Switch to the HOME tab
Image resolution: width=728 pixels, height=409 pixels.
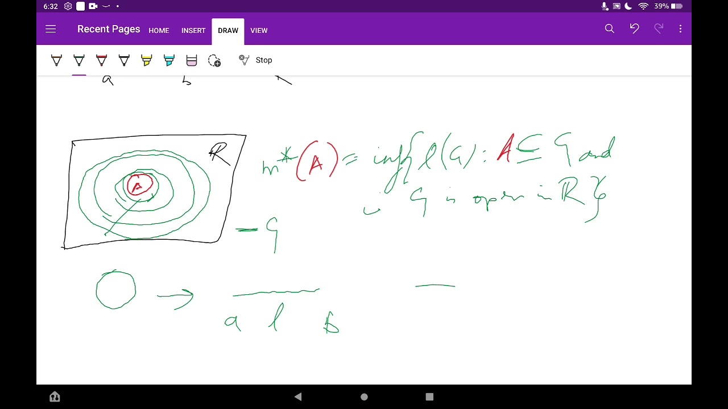click(x=159, y=31)
